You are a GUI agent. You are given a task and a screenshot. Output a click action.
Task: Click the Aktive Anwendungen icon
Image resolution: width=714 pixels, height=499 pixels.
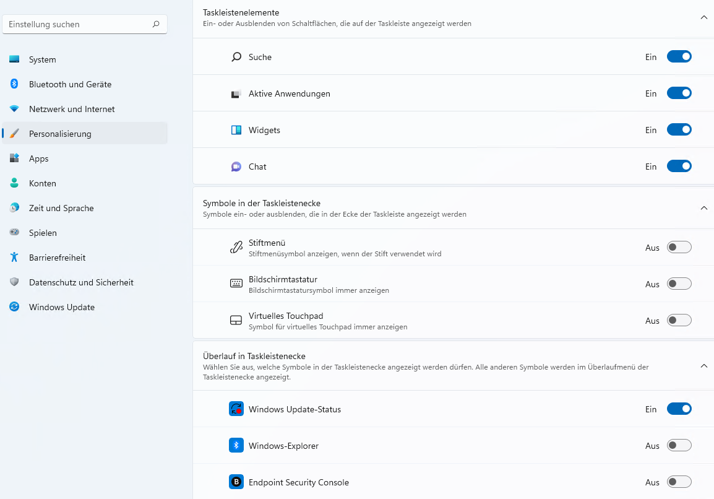[x=236, y=93]
